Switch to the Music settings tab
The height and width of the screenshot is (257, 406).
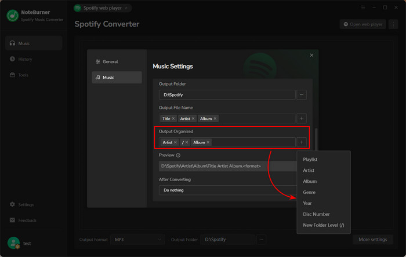(x=117, y=77)
